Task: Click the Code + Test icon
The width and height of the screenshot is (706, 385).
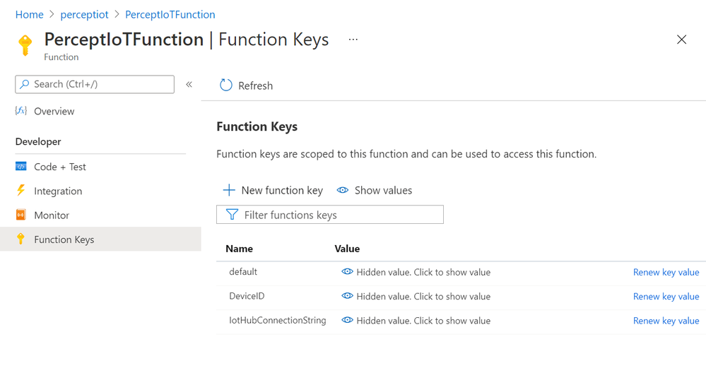Action: click(x=21, y=167)
